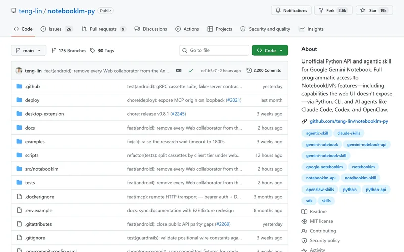The image size is (404, 252).
Task: Click the .github folder icon
Action: pyautogui.click(x=19, y=86)
